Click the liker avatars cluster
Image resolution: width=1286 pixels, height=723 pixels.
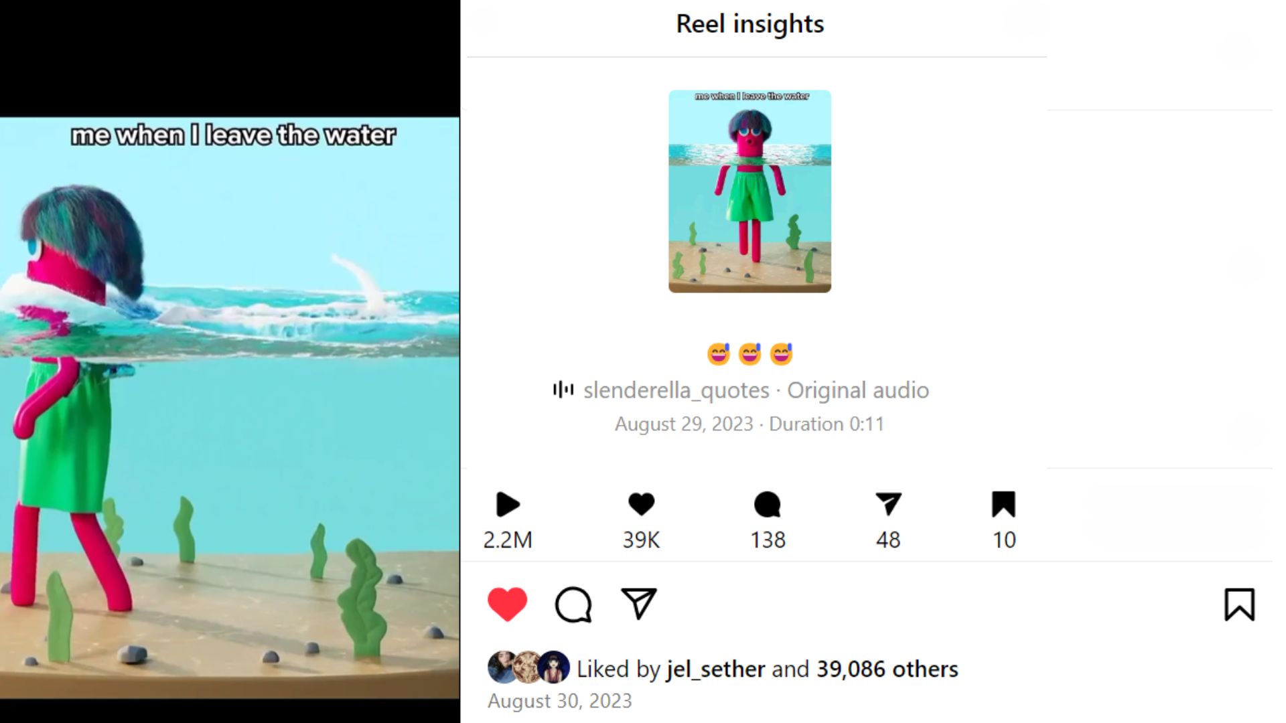click(528, 667)
